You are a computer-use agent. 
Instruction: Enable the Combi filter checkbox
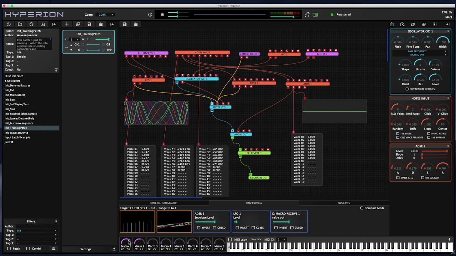pyautogui.click(x=28, y=249)
